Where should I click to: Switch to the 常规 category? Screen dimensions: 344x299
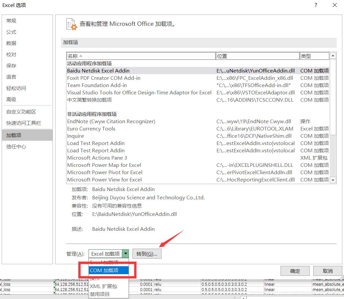[x=12, y=21]
